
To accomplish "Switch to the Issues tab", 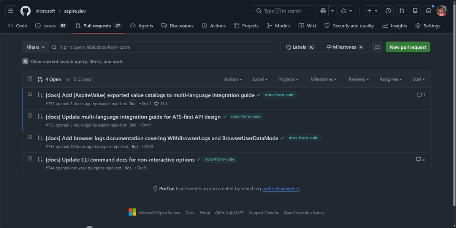I will pyautogui.click(x=51, y=26).
